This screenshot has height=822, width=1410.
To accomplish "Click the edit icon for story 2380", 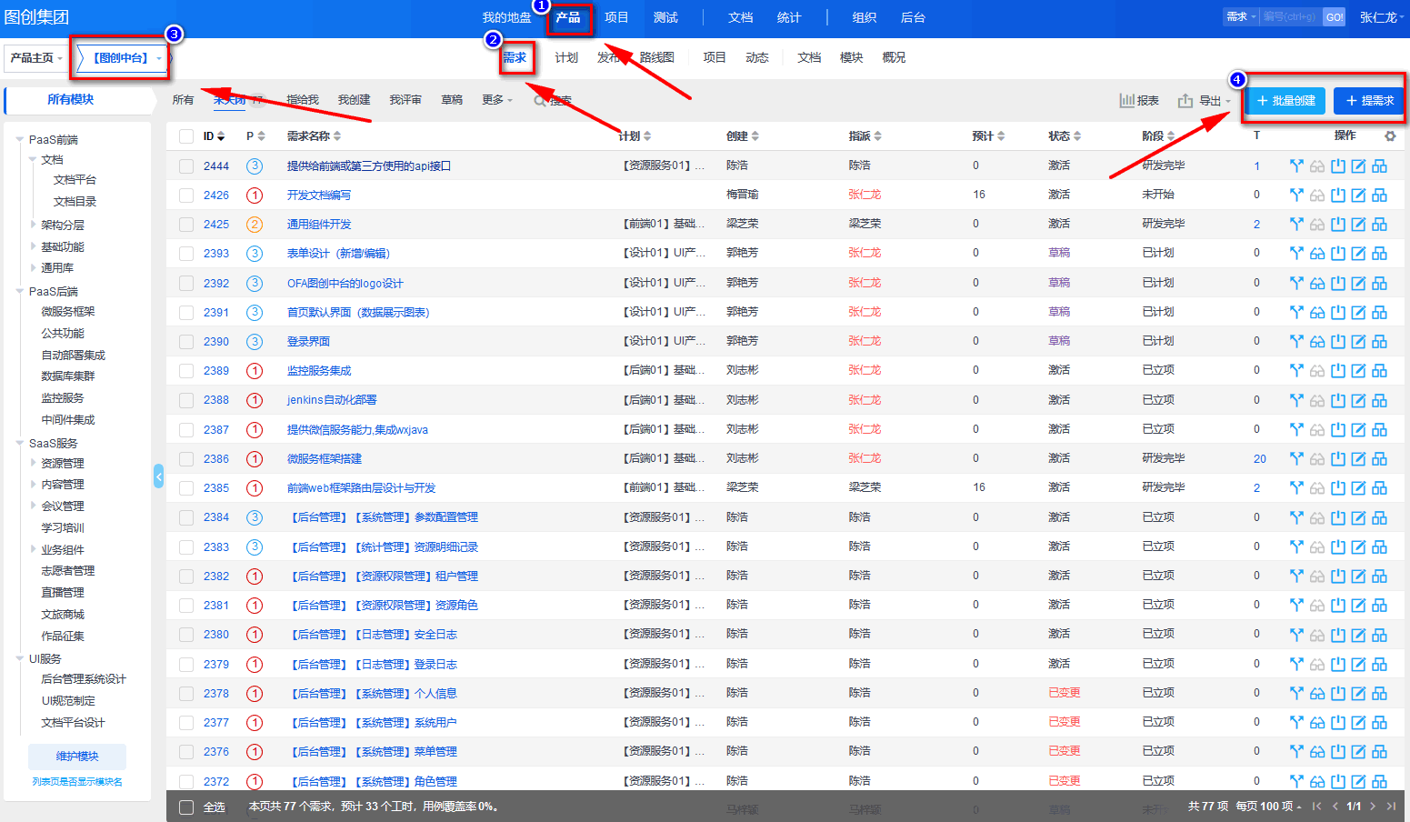I will pos(1358,635).
